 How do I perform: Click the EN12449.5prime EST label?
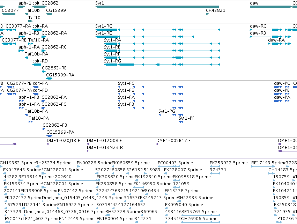point(77,219)
